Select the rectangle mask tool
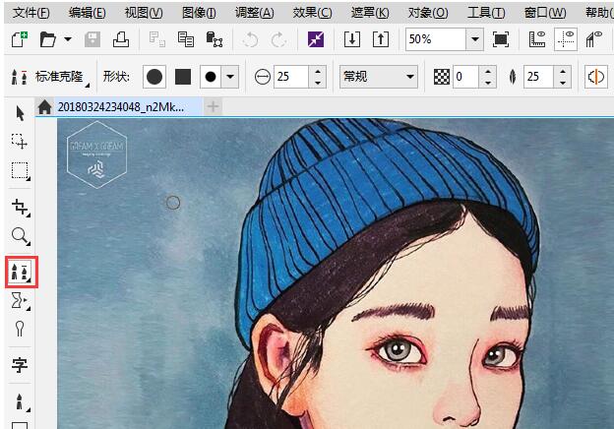This screenshot has height=429, width=614. coord(20,171)
